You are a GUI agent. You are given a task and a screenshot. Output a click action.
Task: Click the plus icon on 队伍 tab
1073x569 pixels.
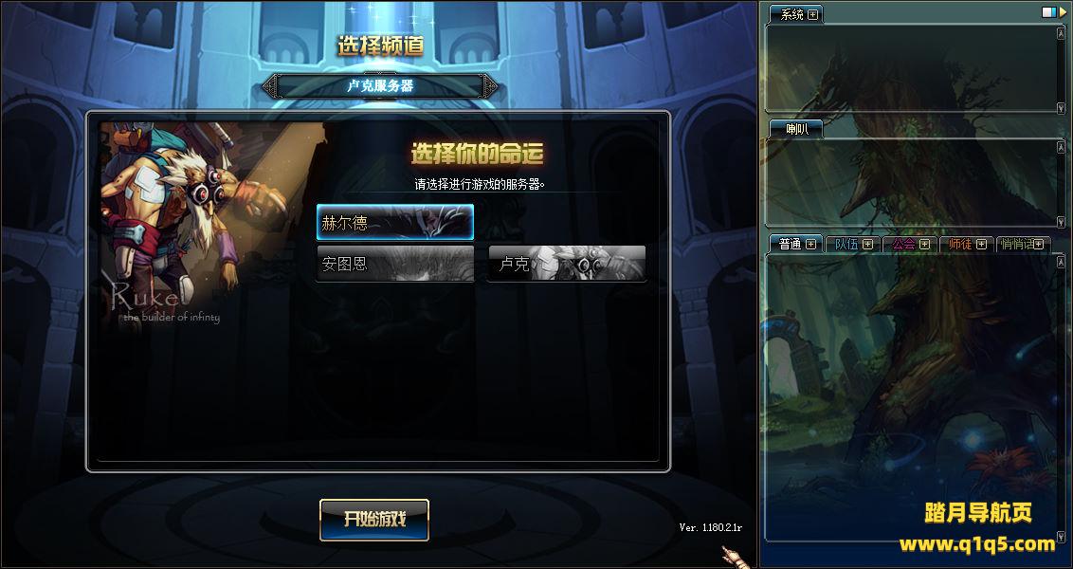pos(867,244)
